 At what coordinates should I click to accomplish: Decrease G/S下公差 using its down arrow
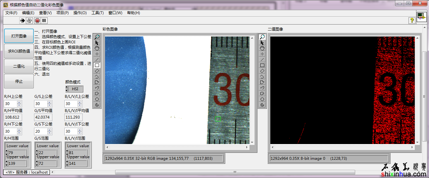point(50,133)
